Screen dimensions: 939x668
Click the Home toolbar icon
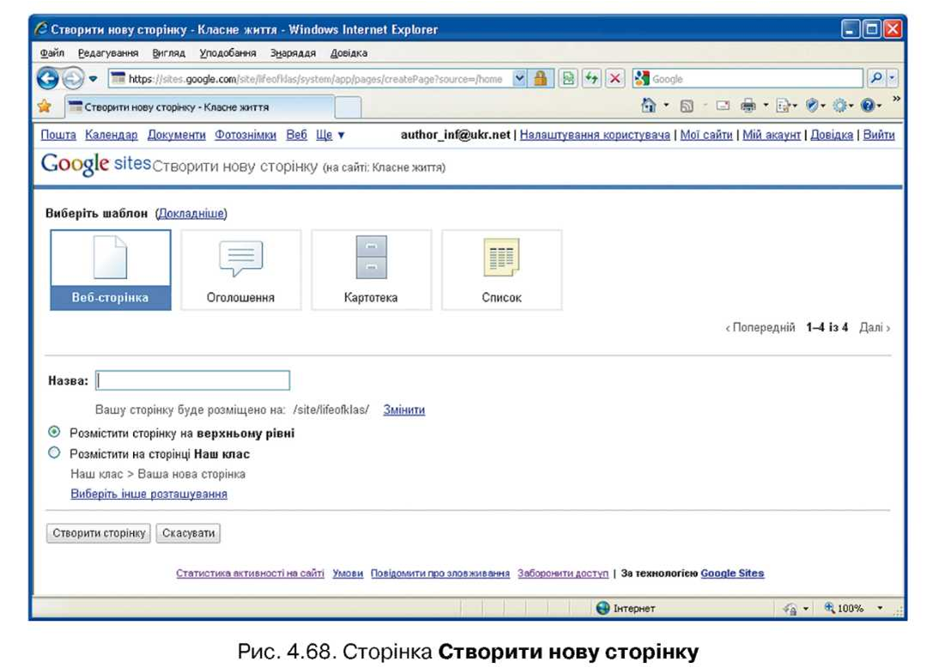pos(649,106)
